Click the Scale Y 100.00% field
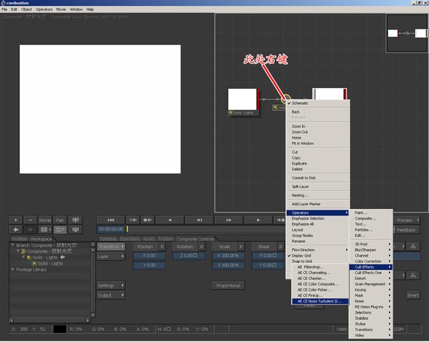This screenshot has width=429, height=343. click(x=228, y=265)
